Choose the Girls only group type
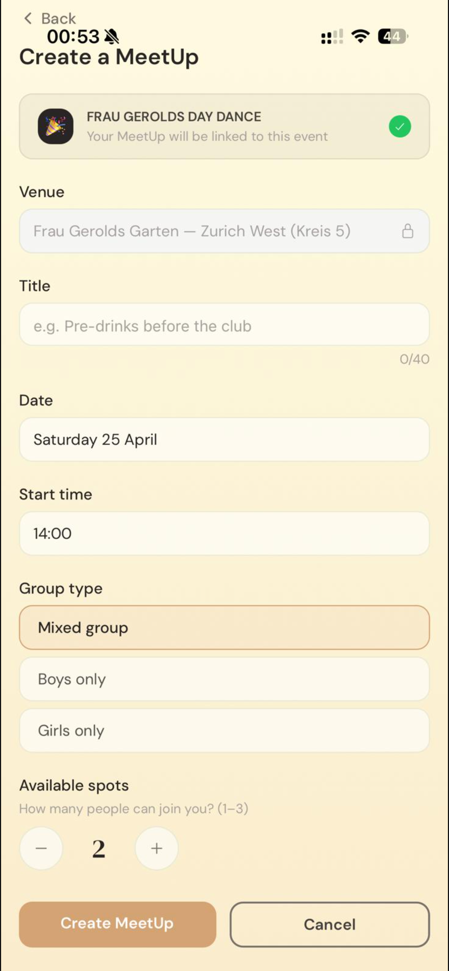The image size is (449, 971). pos(224,730)
